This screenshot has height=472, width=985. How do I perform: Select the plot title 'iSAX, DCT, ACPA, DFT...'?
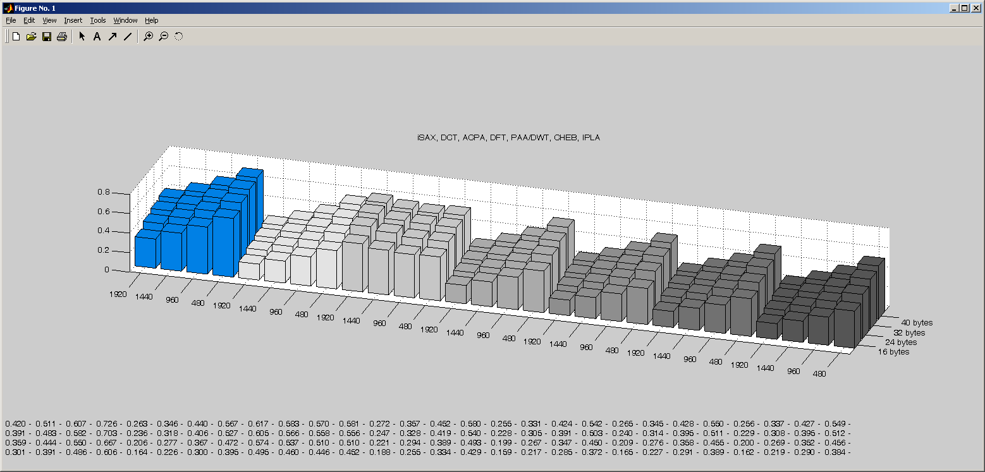[x=508, y=137]
